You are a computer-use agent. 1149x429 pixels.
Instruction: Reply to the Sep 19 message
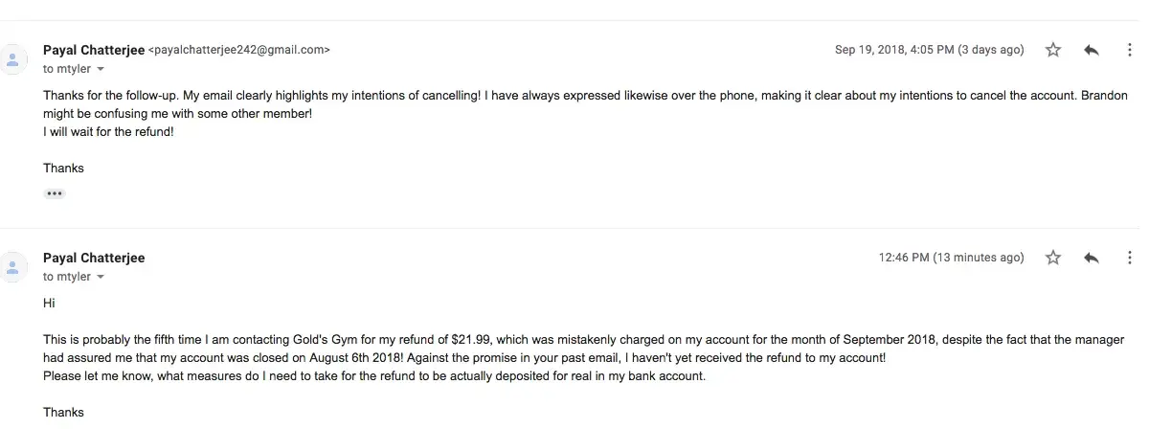(x=1092, y=50)
